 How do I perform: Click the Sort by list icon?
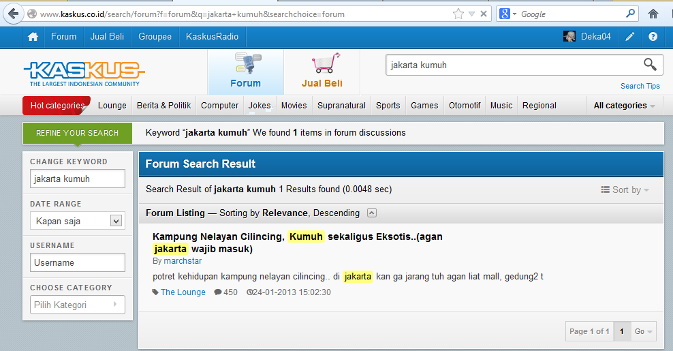[605, 189]
